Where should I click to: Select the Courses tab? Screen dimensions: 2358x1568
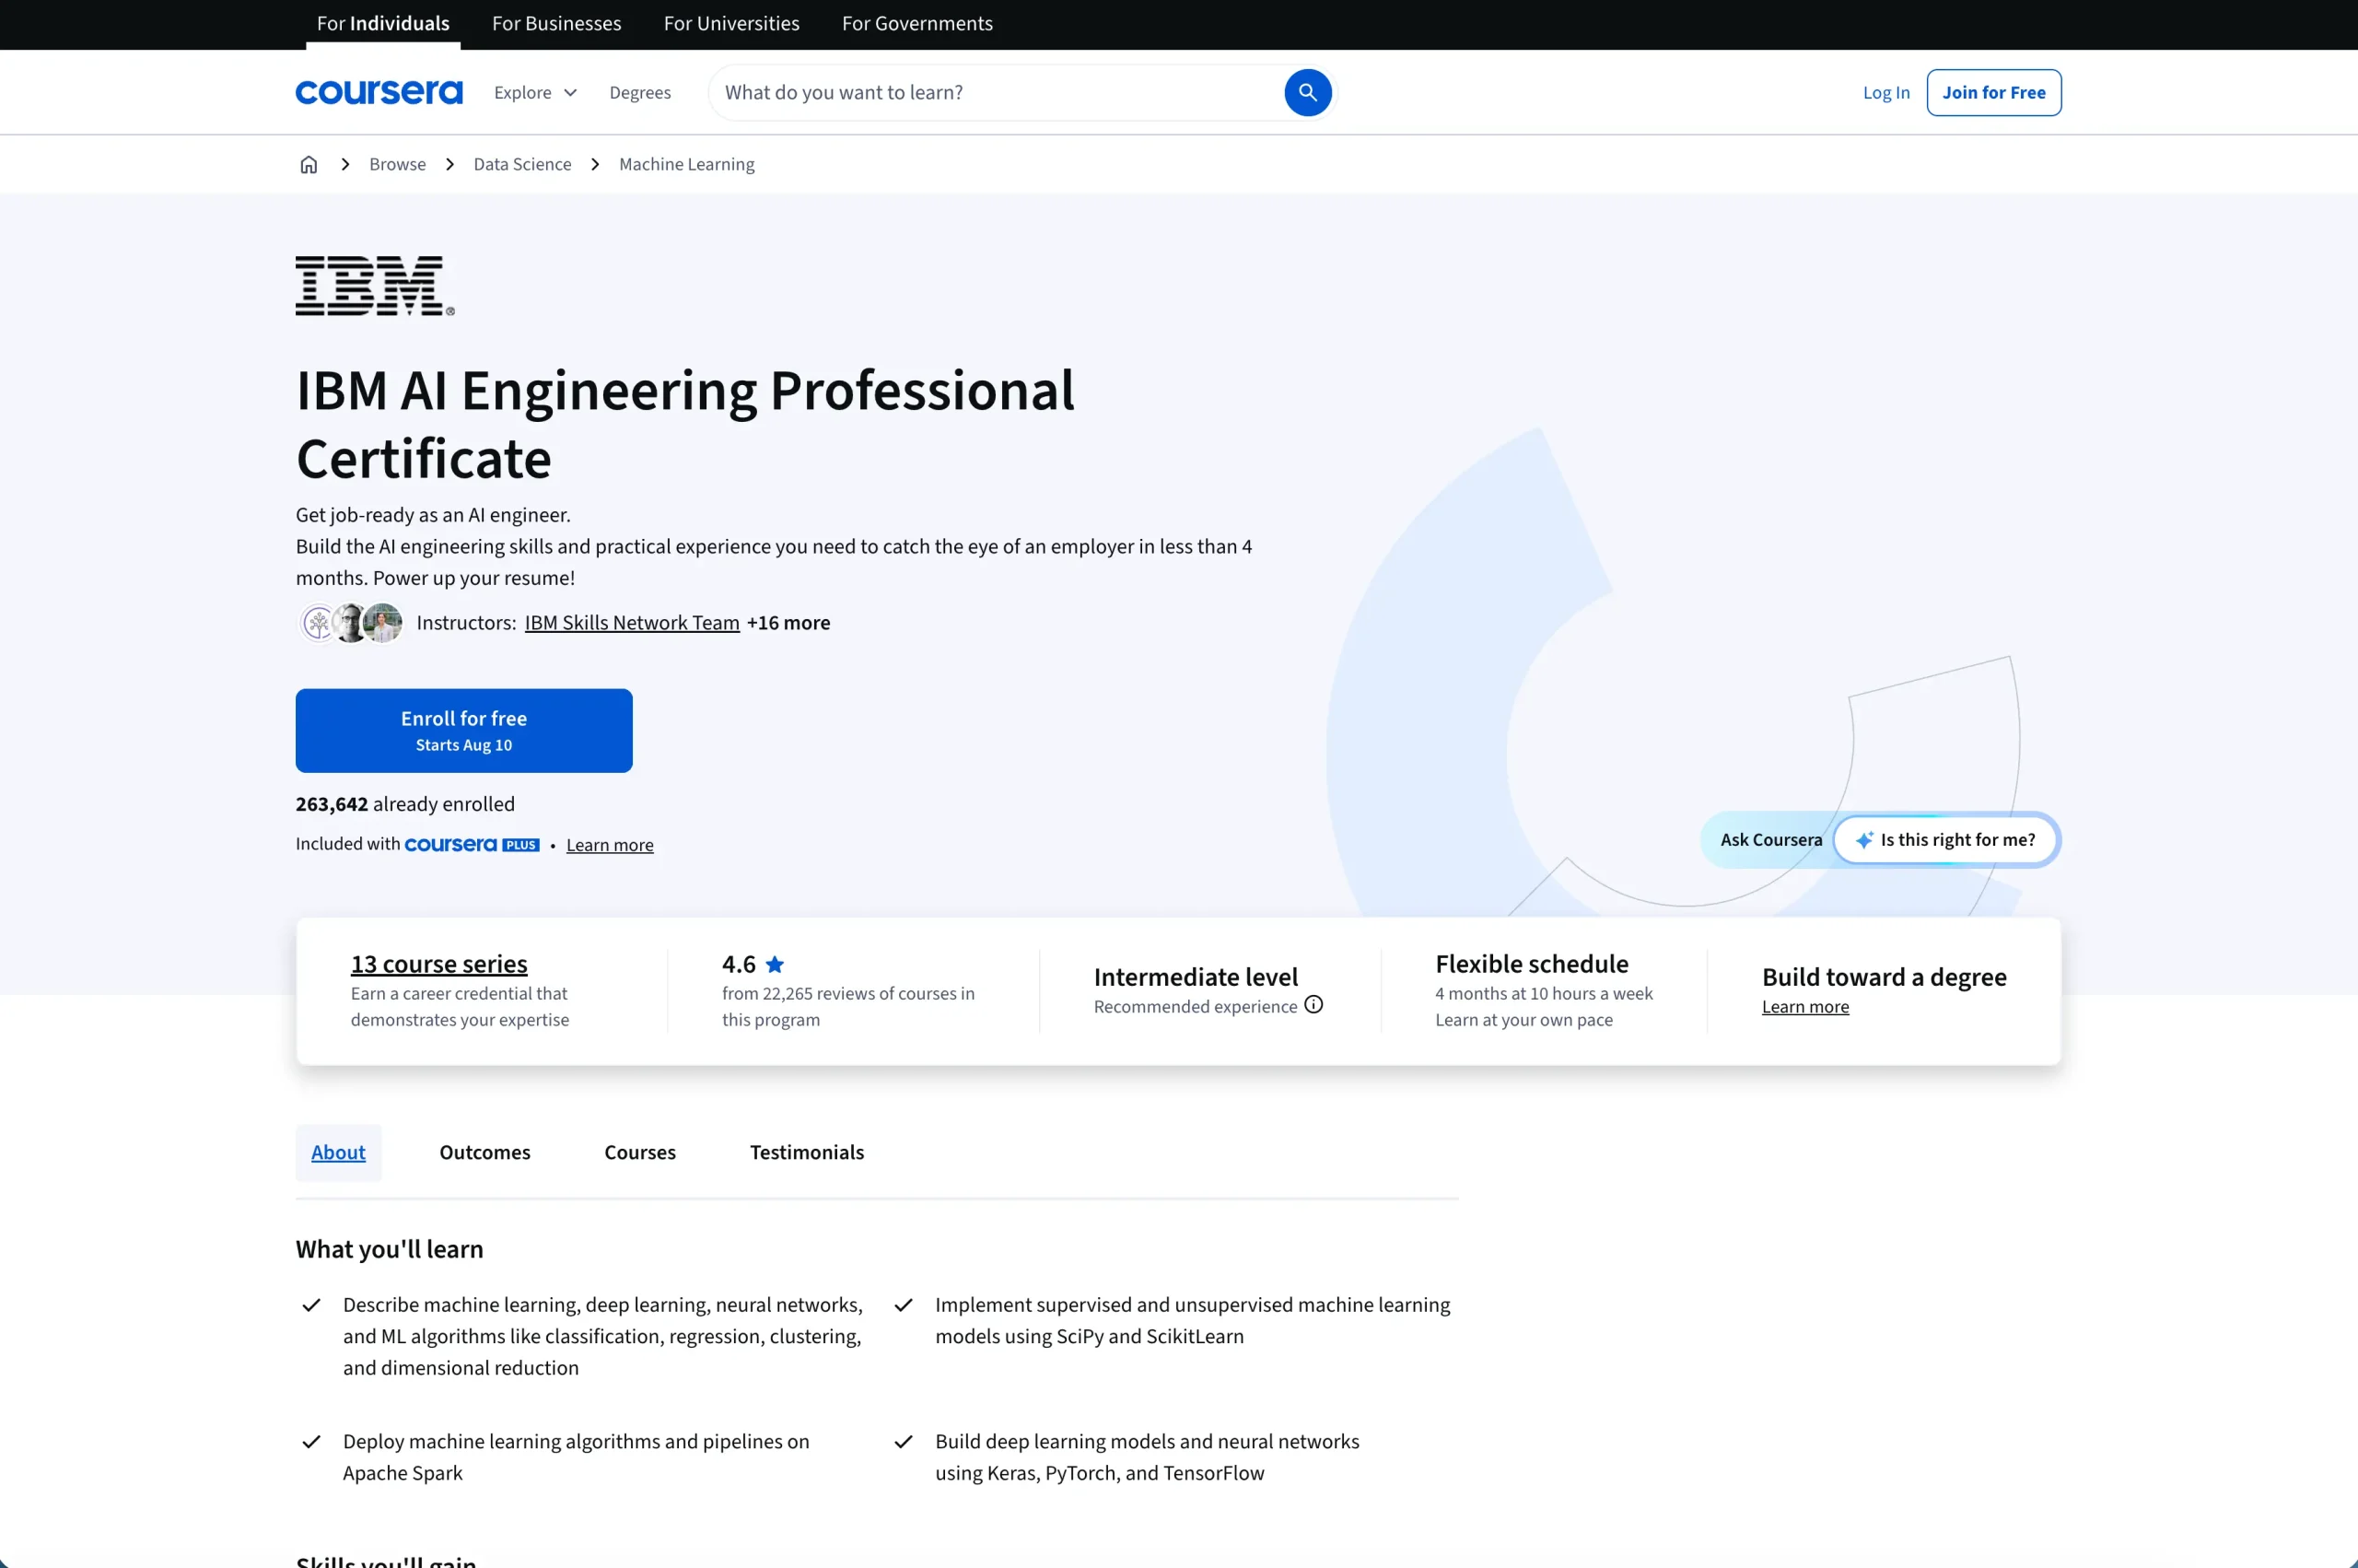coord(640,1152)
